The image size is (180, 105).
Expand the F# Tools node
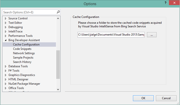click(x=6, y=71)
